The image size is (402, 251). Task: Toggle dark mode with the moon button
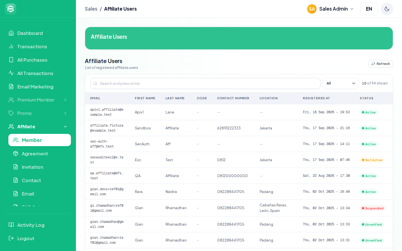(x=387, y=9)
